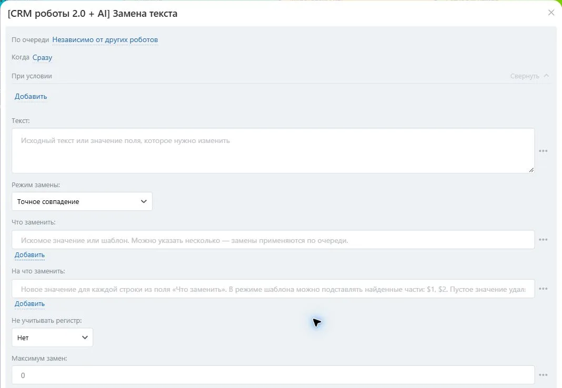Click the При условии label
Image resolution: width=562 pixels, height=388 pixels.
pos(32,76)
